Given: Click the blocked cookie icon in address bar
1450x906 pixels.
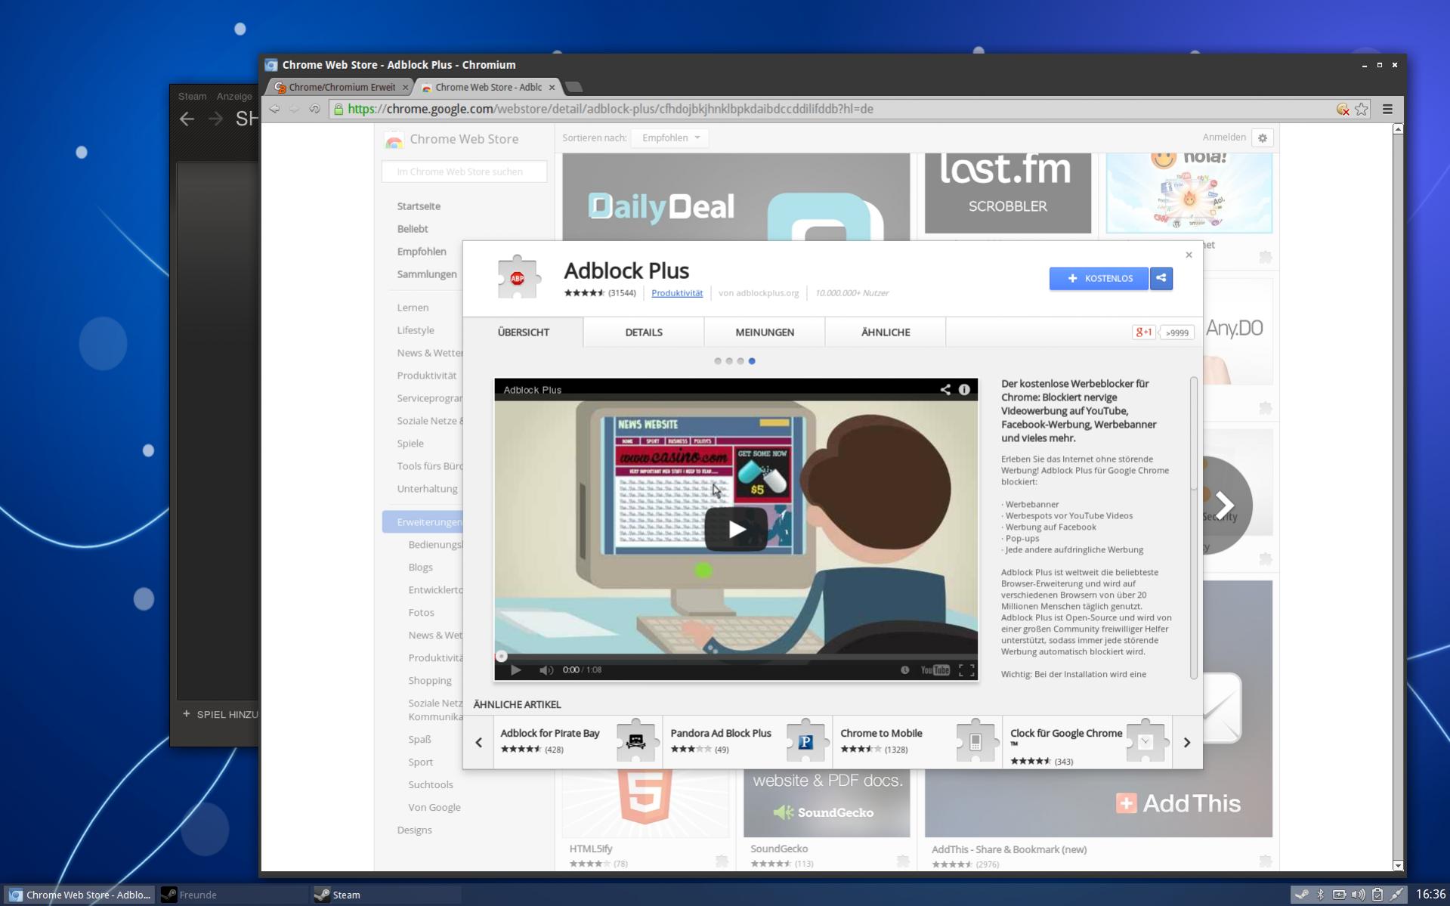Looking at the screenshot, I should [1342, 109].
